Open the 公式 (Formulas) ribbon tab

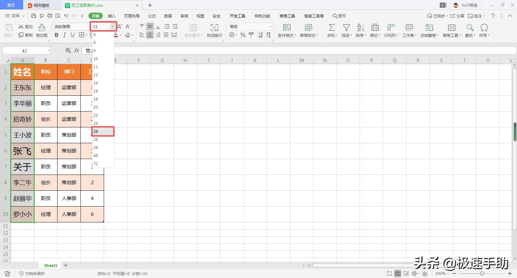(x=152, y=16)
